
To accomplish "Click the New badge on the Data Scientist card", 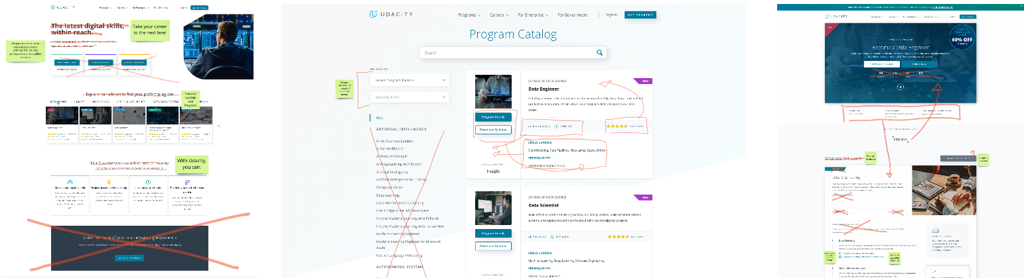I will (x=644, y=197).
